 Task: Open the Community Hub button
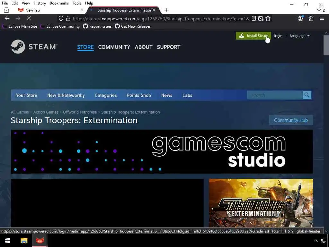[x=290, y=120]
